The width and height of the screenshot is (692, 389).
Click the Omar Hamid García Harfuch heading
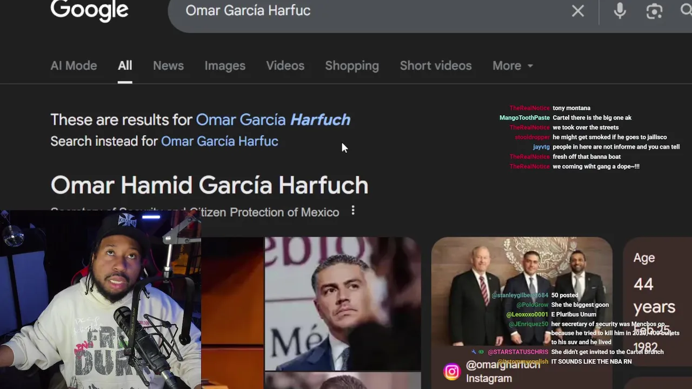click(209, 185)
